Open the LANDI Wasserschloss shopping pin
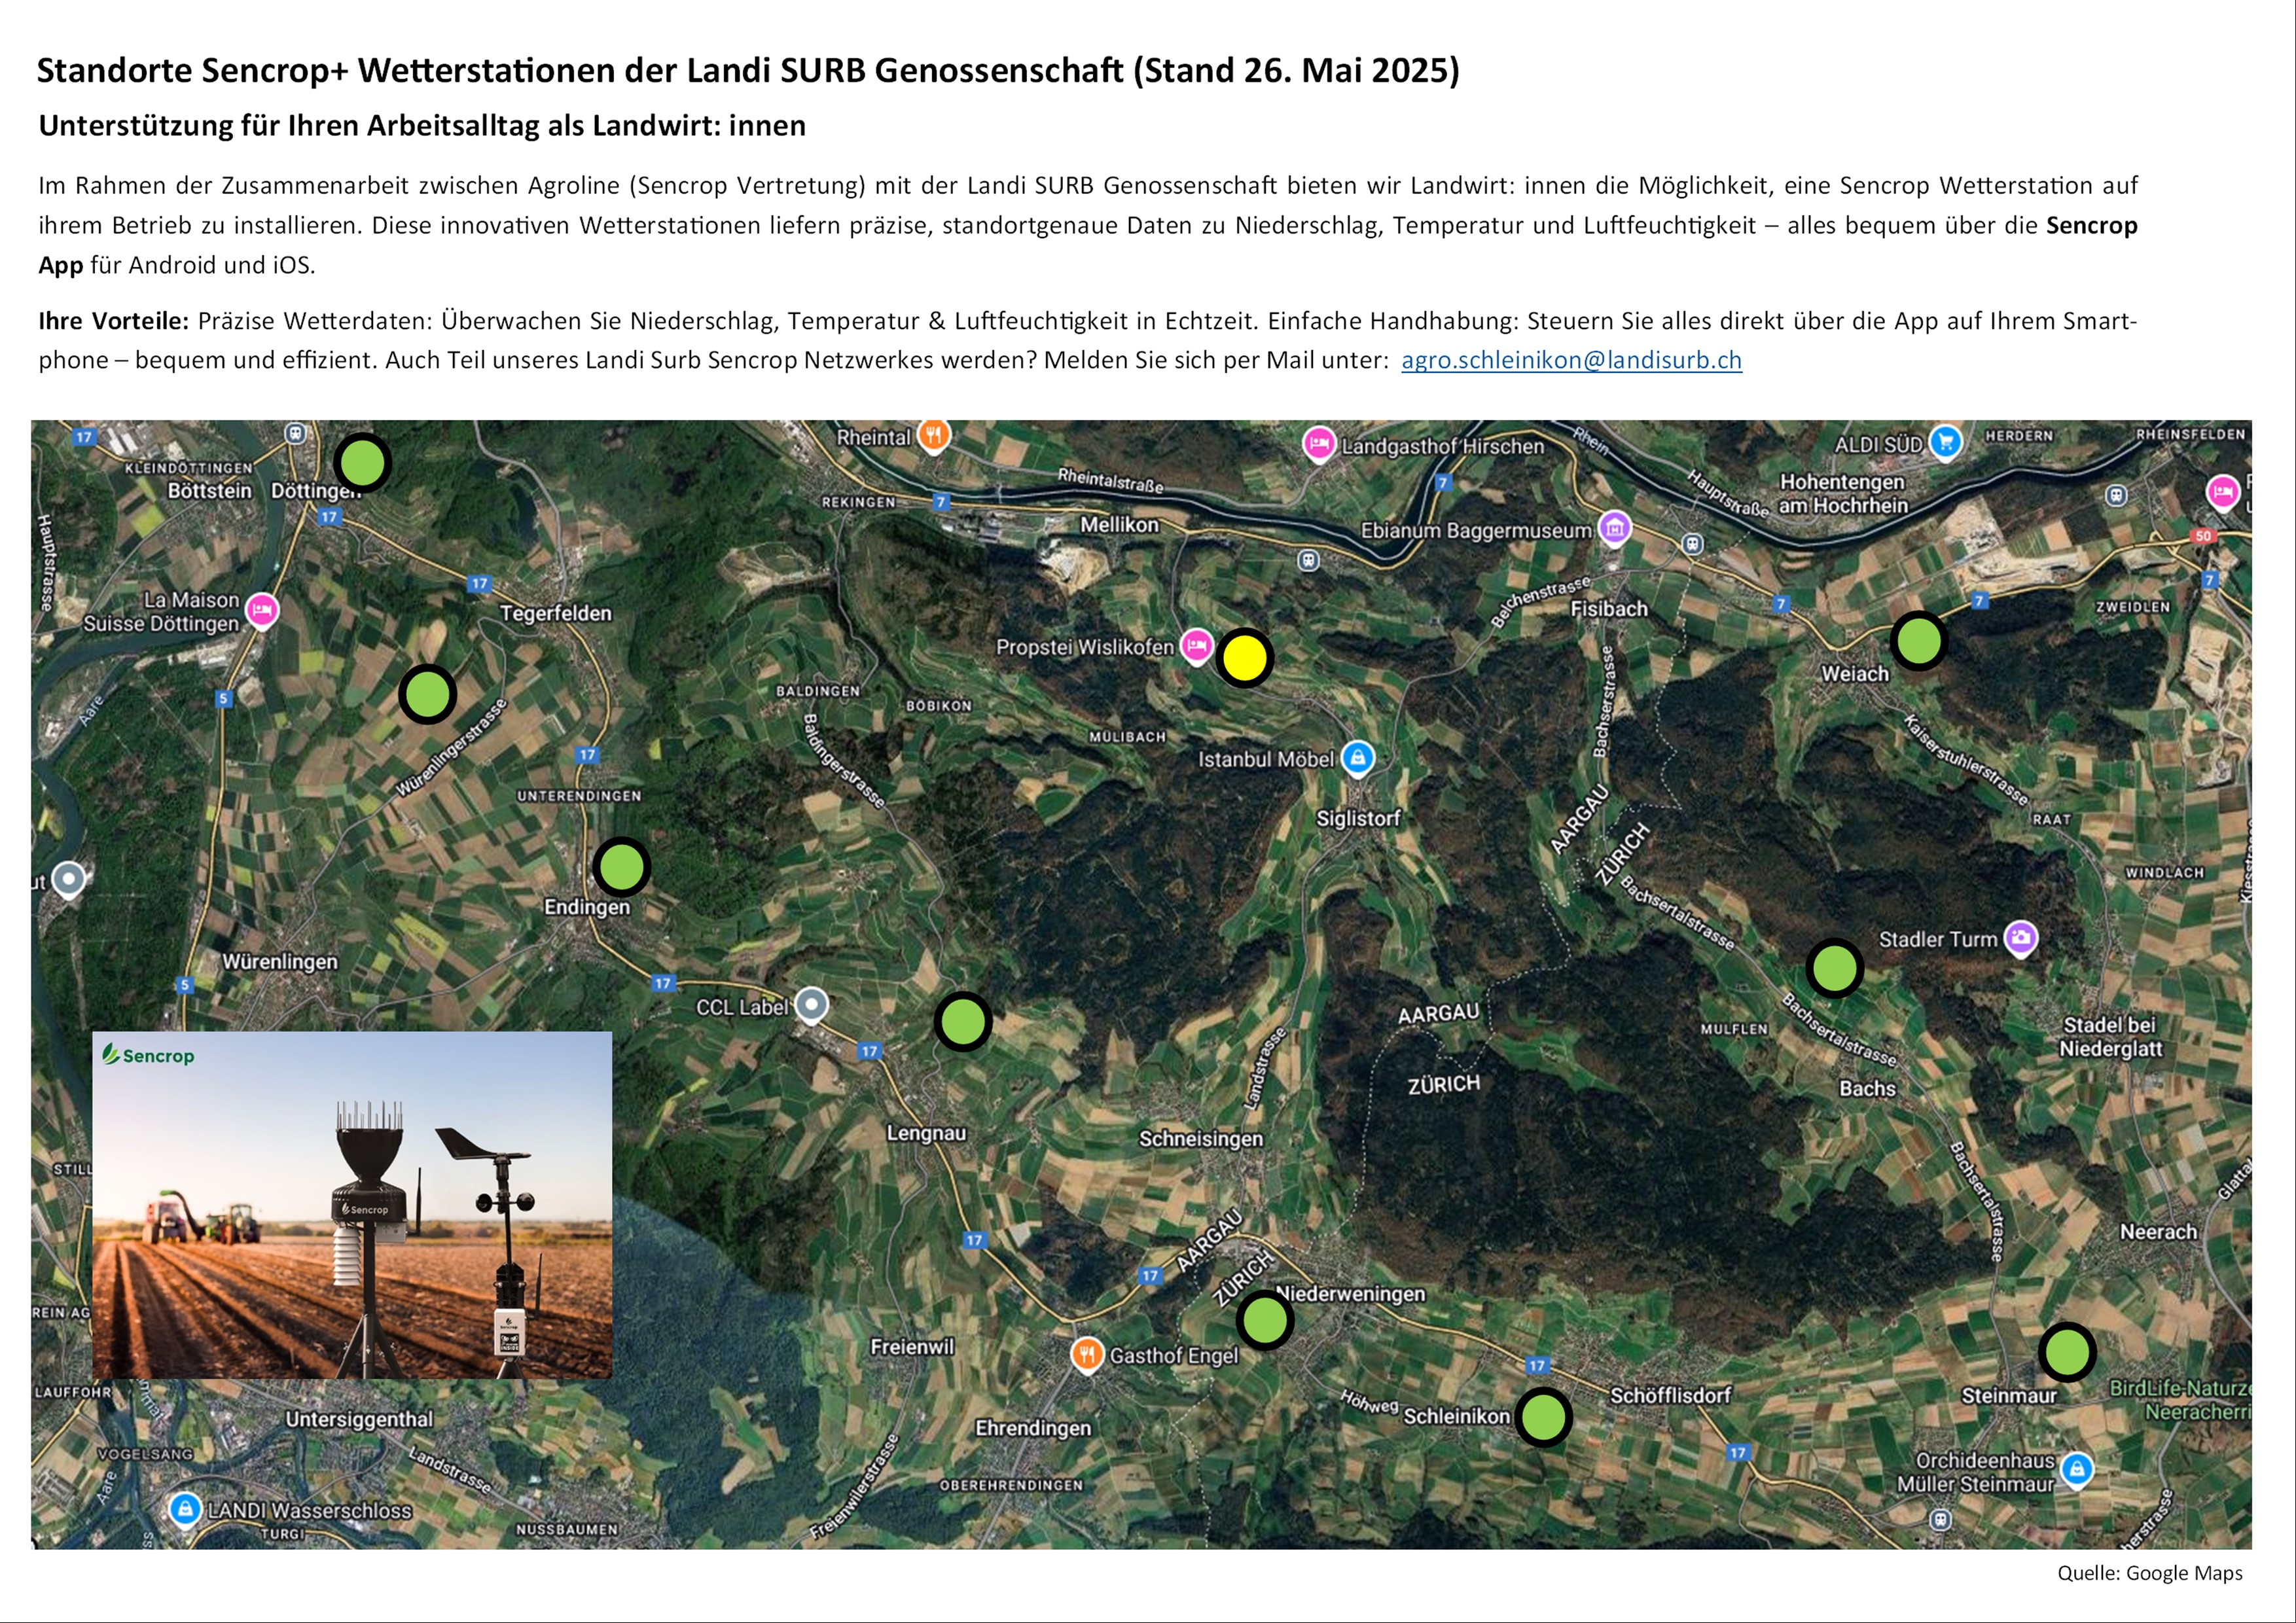The height and width of the screenshot is (1623, 2296). point(185,1509)
